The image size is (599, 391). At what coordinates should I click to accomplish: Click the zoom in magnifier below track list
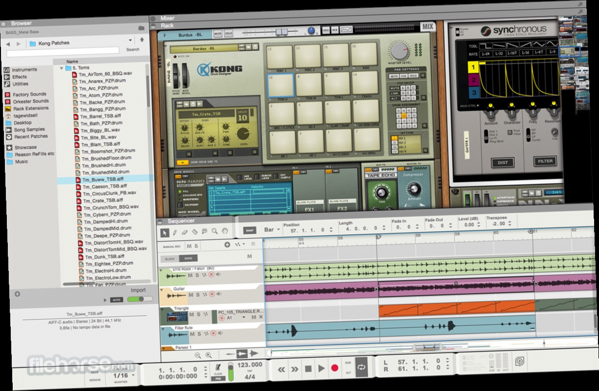[x=208, y=355]
